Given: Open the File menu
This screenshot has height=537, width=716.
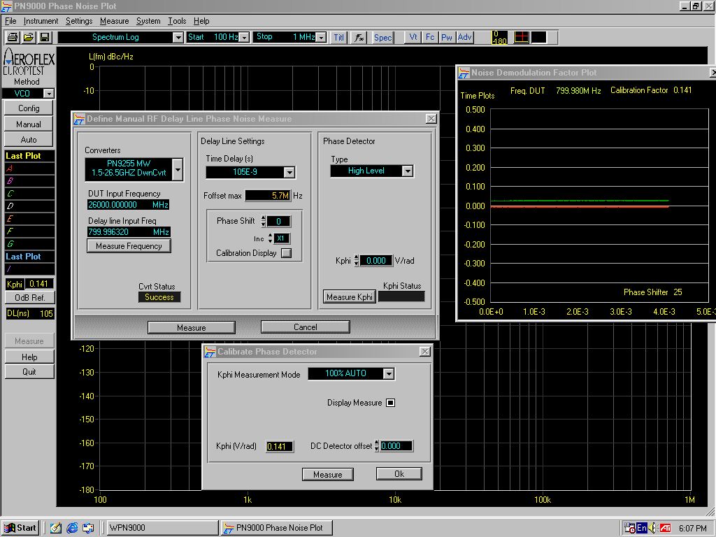Looking at the screenshot, I should 10,21.
